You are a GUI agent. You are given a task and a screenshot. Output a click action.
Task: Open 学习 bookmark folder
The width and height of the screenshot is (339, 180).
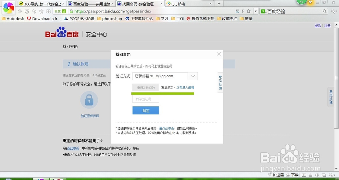pyautogui.click(x=162, y=19)
